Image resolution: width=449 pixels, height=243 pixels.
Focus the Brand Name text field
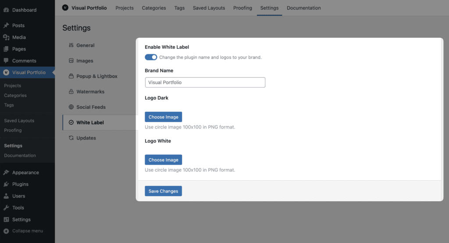(205, 82)
